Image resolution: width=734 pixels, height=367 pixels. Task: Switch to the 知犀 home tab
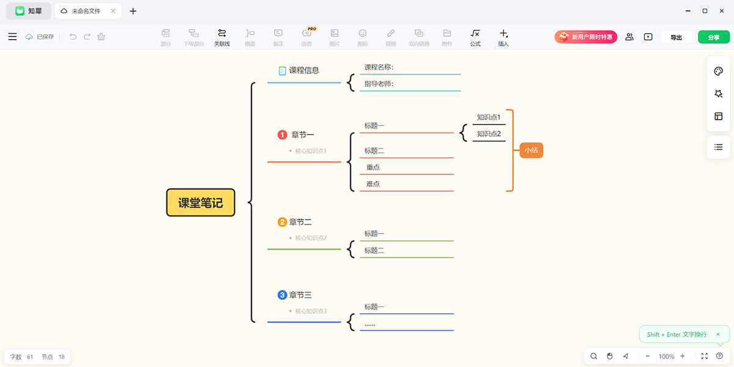[29, 11]
